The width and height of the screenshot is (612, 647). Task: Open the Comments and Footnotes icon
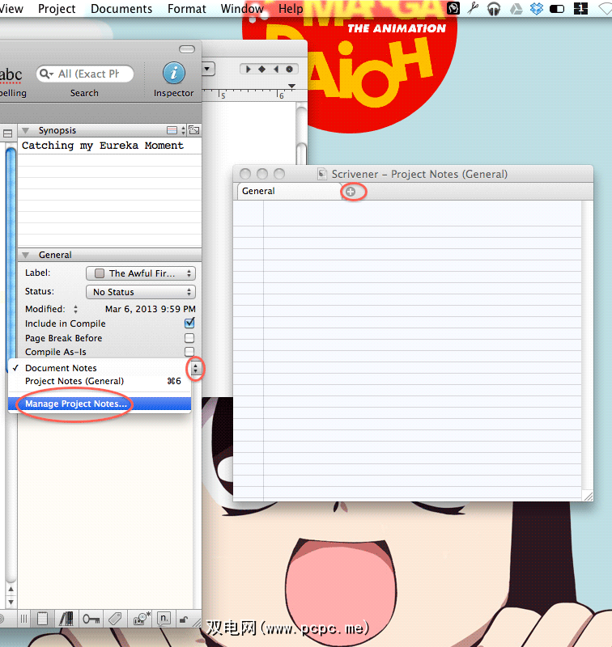point(164,619)
